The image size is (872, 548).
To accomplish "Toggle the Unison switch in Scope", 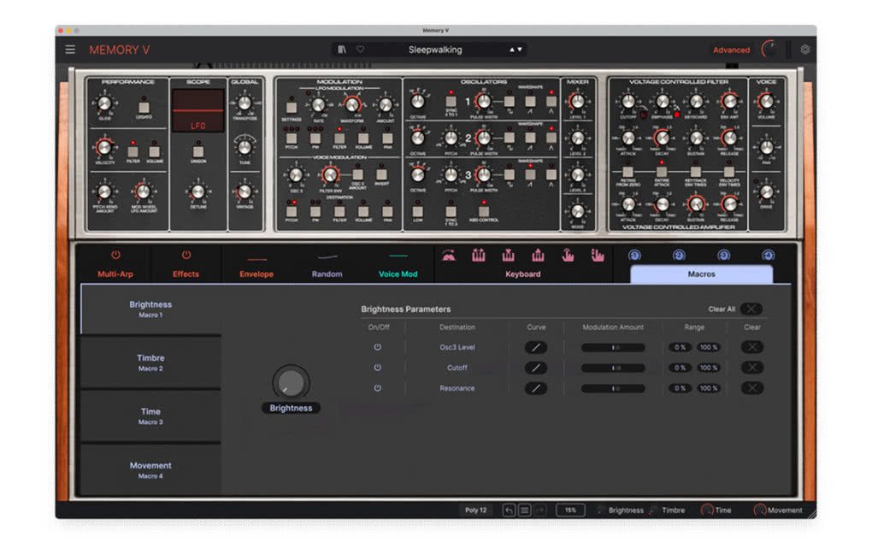I will tap(198, 151).
